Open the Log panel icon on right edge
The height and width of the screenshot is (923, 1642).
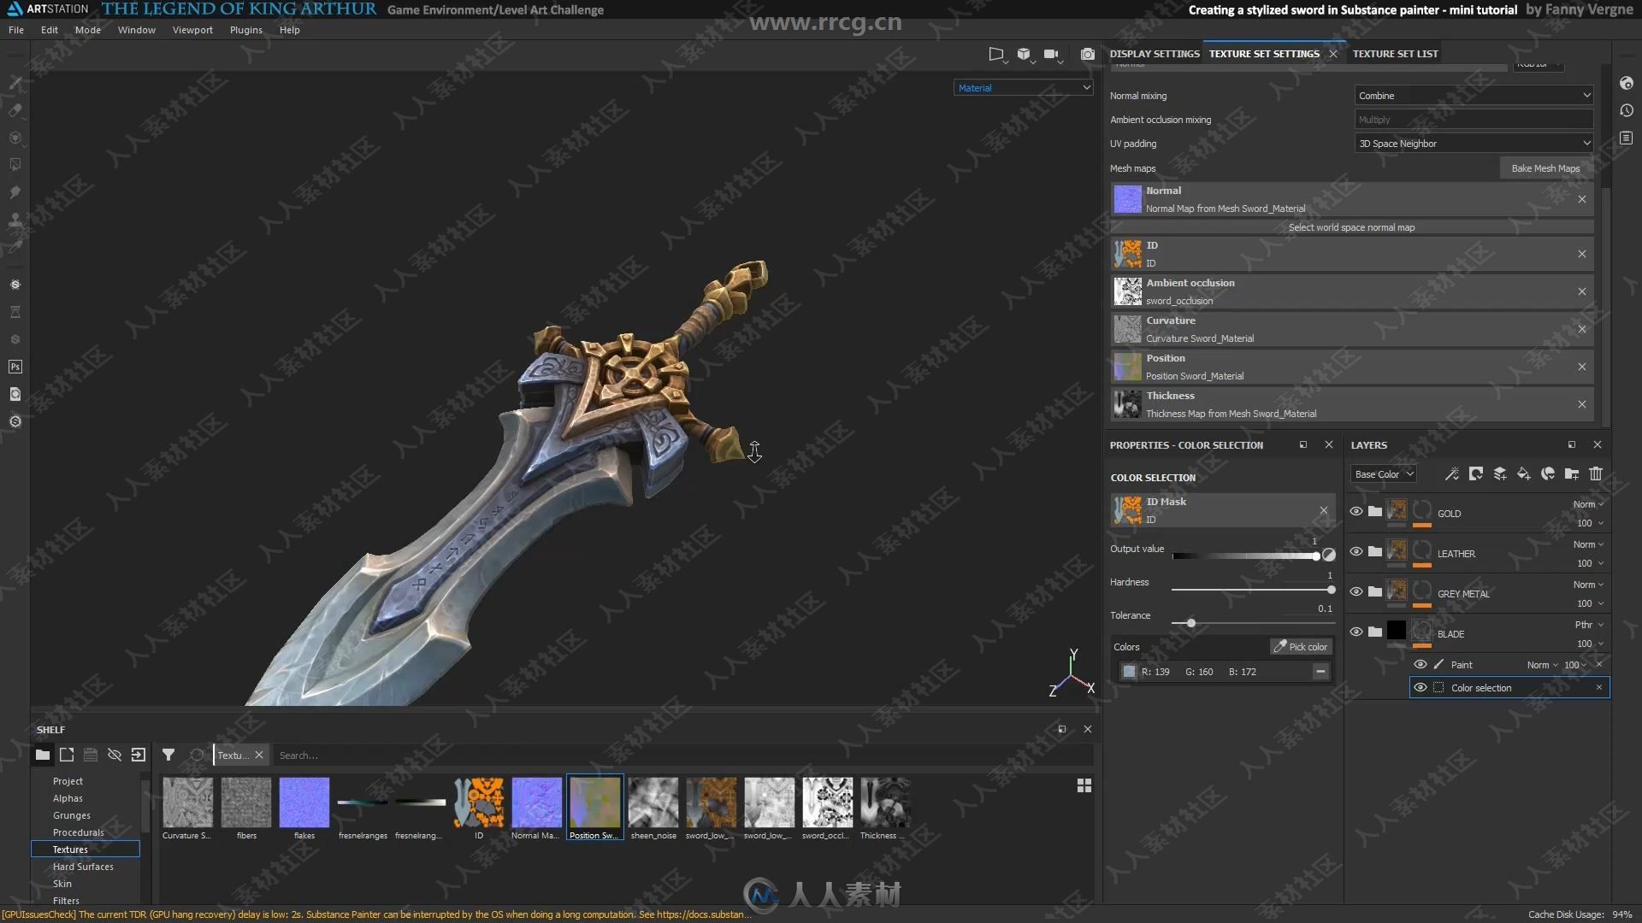coord(1626,138)
